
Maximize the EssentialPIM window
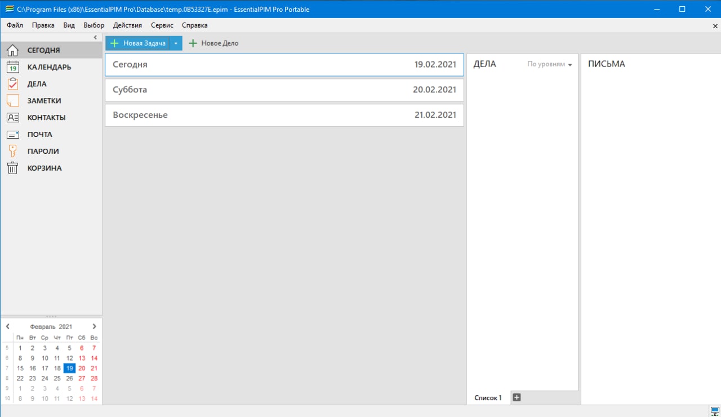(x=682, y=9)
